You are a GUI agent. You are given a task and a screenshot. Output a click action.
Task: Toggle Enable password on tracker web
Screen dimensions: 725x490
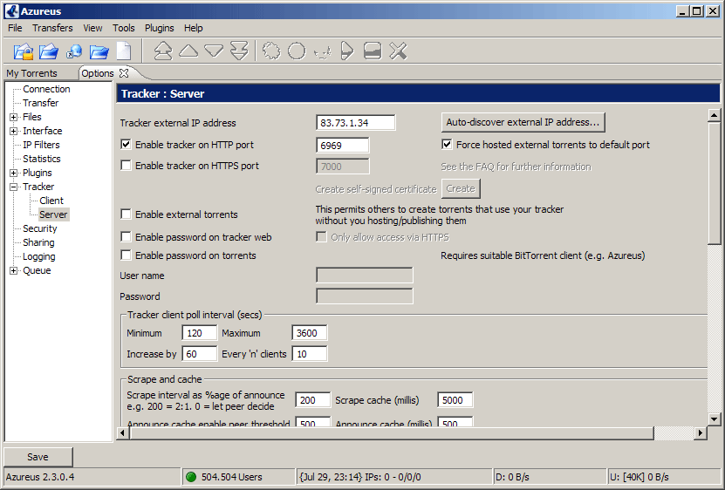tap(126, 236)
